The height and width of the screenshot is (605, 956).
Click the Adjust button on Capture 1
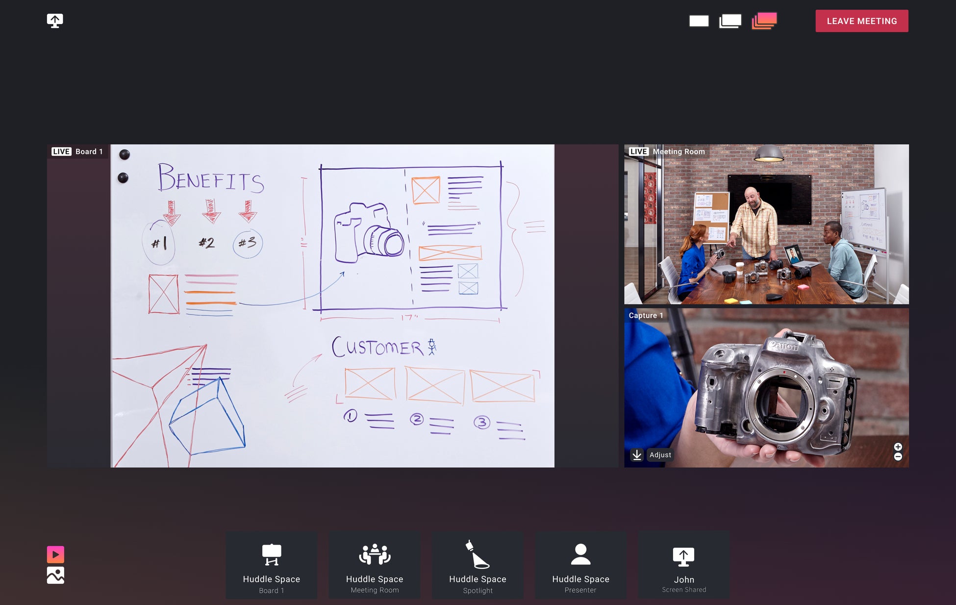tap(660, 455)
